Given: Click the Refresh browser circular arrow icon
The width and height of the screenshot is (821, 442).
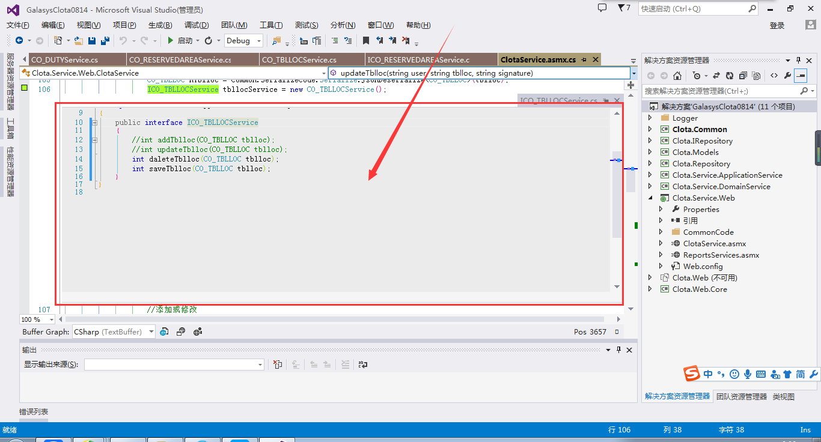Looking at the screenshot, I should point(209,40).
